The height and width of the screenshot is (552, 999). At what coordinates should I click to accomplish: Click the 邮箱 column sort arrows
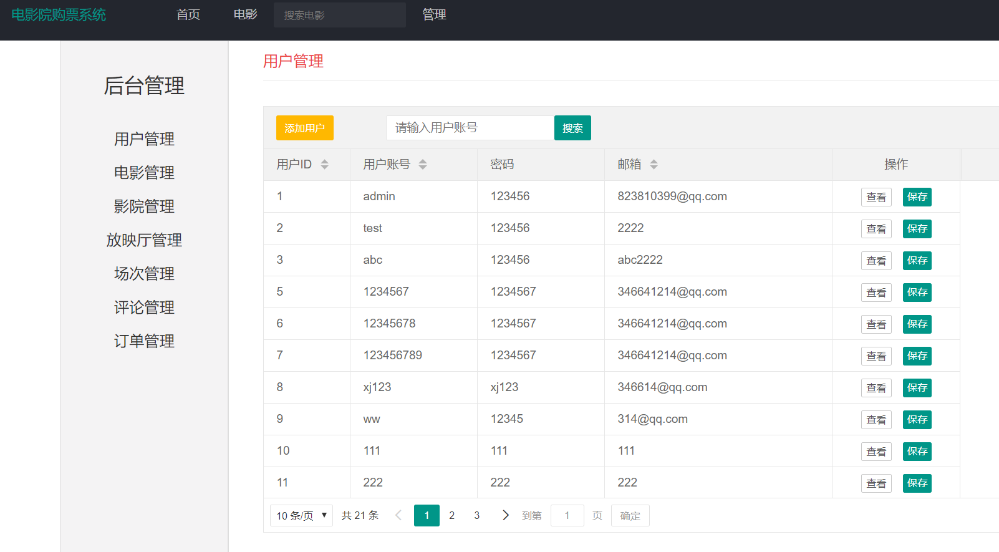[x=654, y=165]
